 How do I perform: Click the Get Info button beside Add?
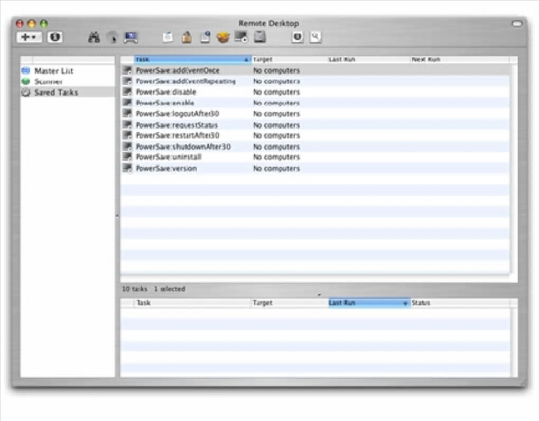[x=55, y=37]
